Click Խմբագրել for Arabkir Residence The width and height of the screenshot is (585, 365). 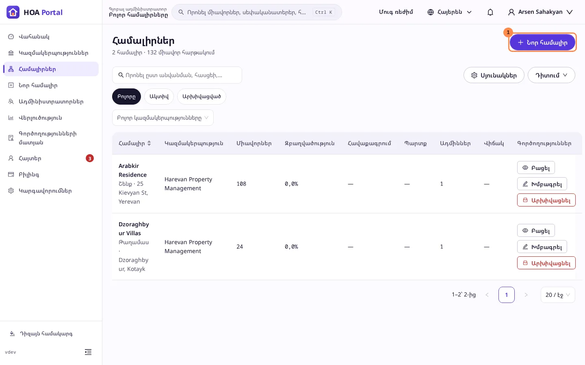tap(542, 184)
